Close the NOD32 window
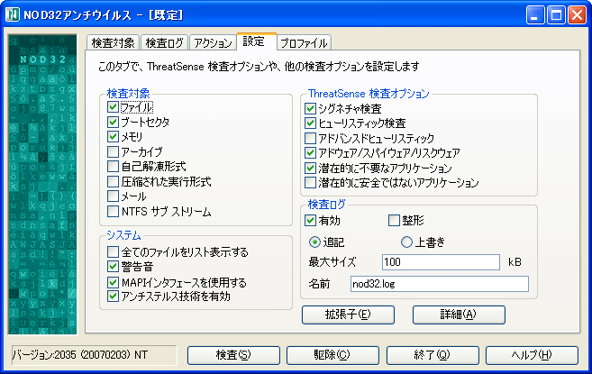The image size is (592, 374). pyautogui.click(x=577, y=15)
